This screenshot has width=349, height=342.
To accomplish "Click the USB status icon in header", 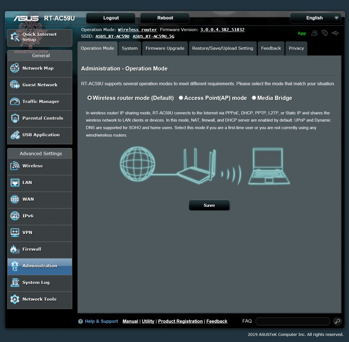I will tap(335, 33).
